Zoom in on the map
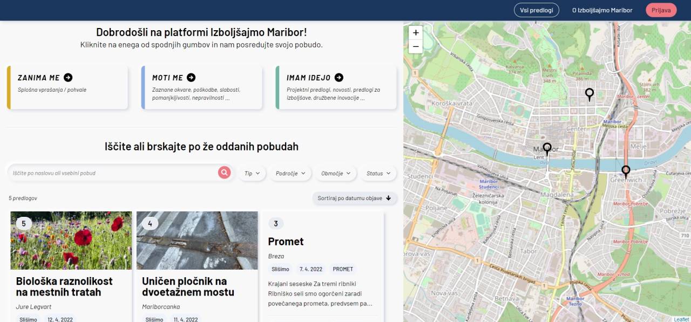Image resolution: width=691 pixels, height=322 pixels. [x=416, y=33]
